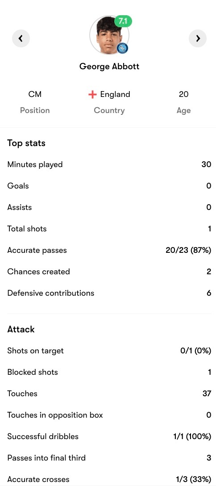
Task: Select the England country label
Action: 115,94
